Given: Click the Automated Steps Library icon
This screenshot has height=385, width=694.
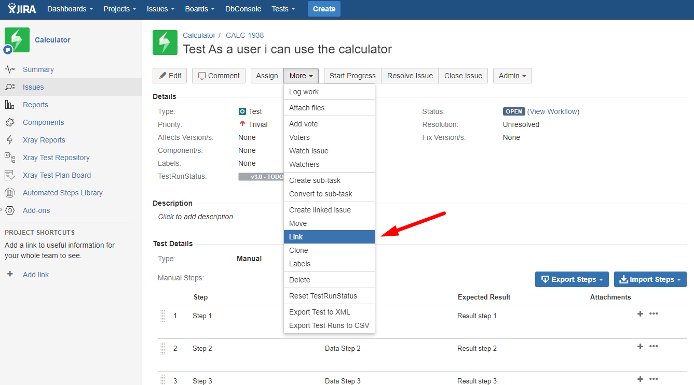Looking at the screenshot, I should coord(10,193).
